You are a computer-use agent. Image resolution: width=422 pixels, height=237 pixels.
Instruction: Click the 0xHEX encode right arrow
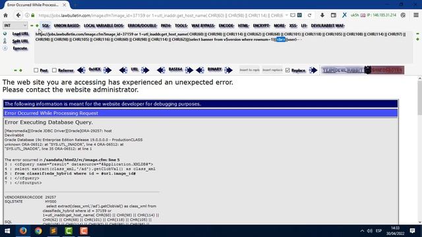tap(107, 70)
